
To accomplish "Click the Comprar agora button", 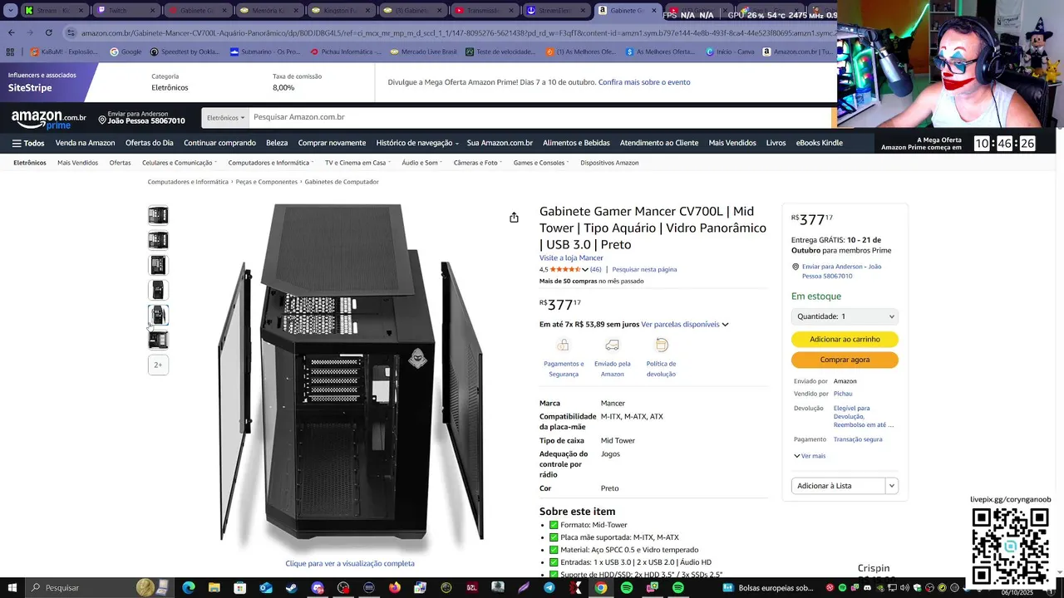I will pos(845,360).
